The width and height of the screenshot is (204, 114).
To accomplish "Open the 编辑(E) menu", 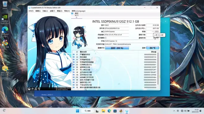I will 38,11.
